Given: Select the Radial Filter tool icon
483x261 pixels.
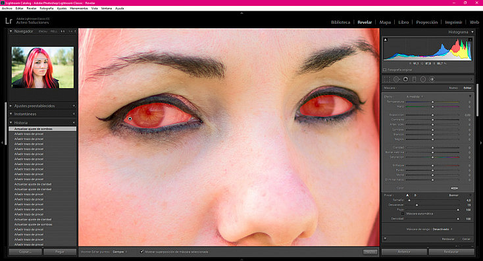Looking at the screenshot, I should [423, 80].
